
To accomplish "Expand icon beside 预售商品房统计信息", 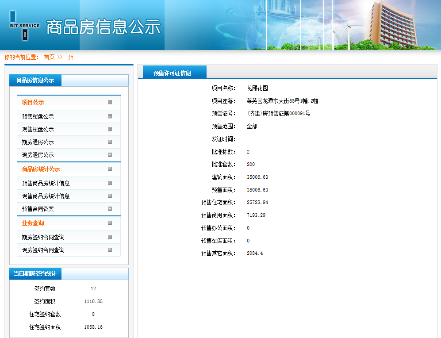I will pos(110,183).
